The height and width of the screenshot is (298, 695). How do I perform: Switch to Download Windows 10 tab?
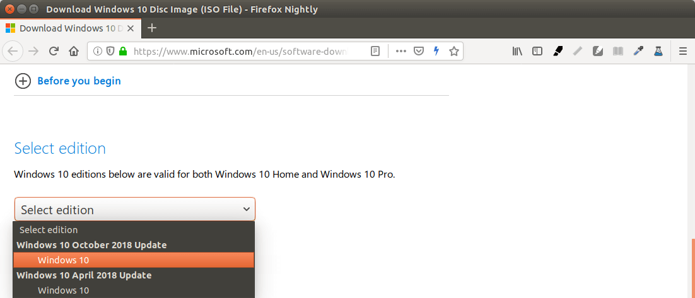pos(71,28)
